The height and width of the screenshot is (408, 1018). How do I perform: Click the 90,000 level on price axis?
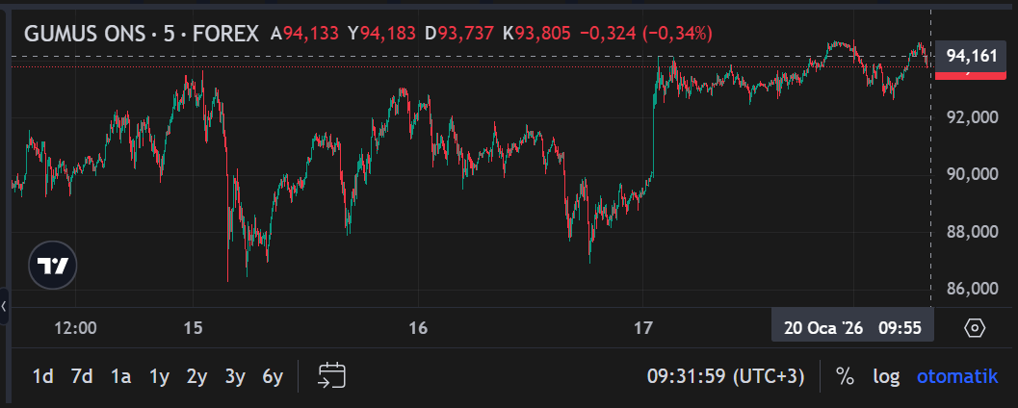pyautogui.click(x=972, y=174)
